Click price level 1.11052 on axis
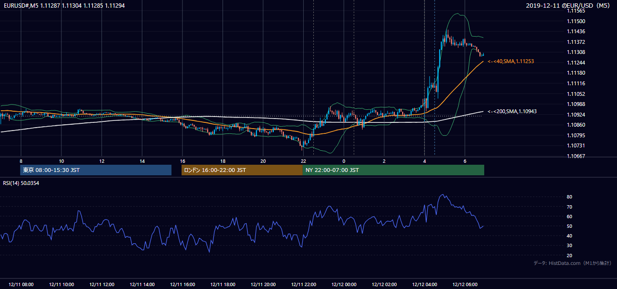Screen dimensions: 617x289 pyautogui.click(x=576, y=94)
